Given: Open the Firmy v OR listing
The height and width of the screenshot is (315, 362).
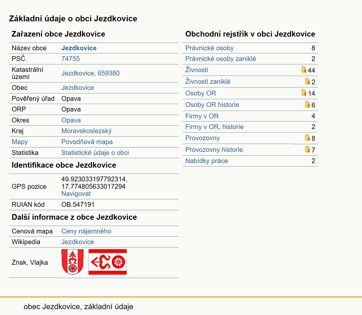Looking at the screenshot, I should 202,116.
